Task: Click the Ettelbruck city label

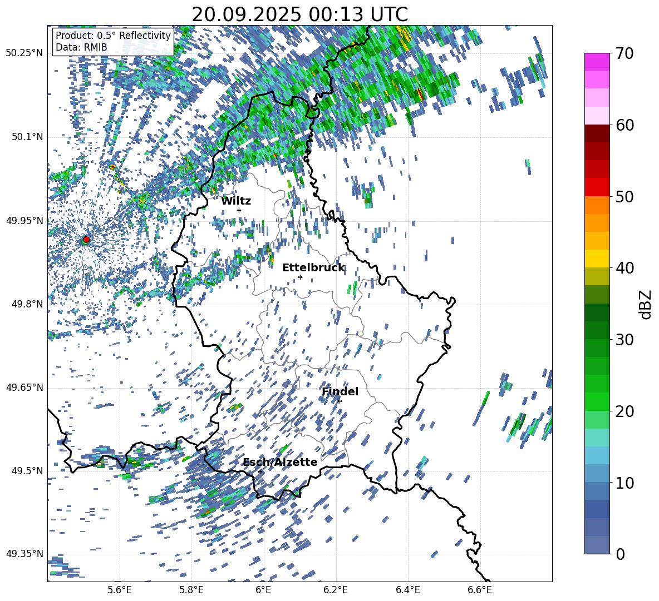Action: coord(313,268)
